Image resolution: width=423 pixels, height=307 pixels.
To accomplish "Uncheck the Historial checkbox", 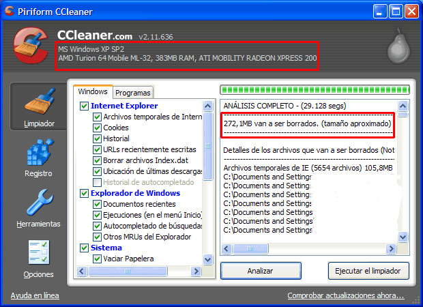I will [97, 138].
